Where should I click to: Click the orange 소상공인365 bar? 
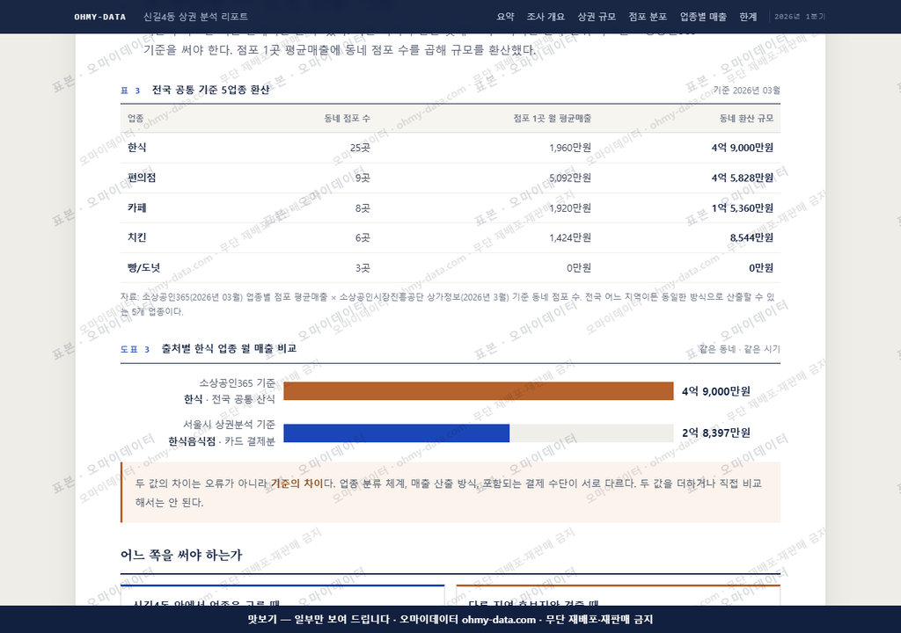478,391
